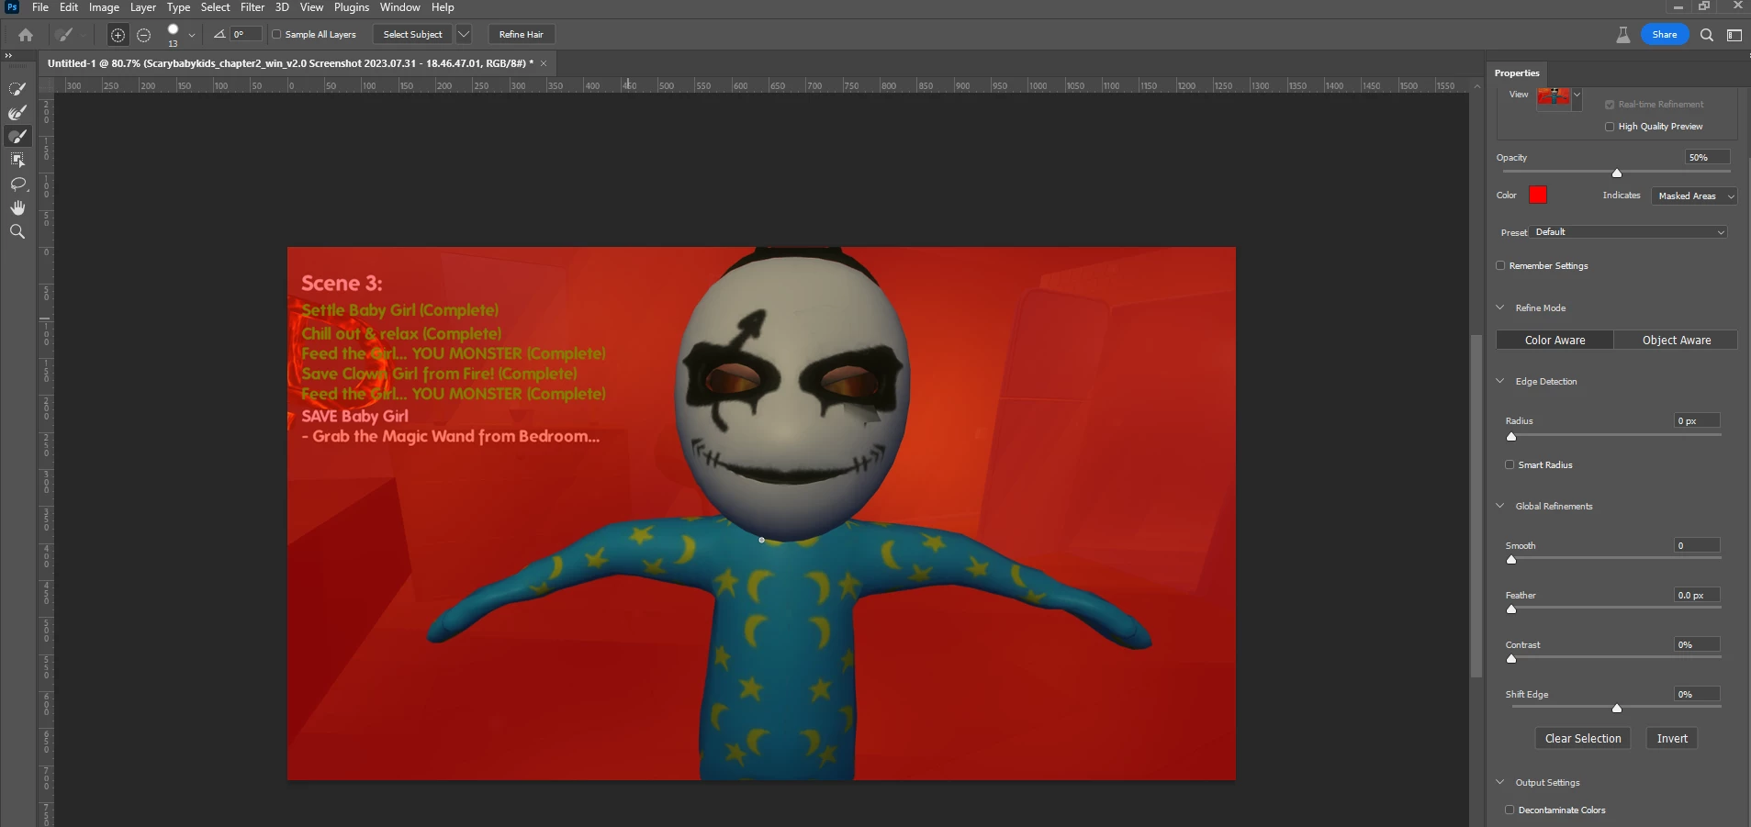
Task: Click the Shift Edge slider handle
Action: click(1617, 708)
